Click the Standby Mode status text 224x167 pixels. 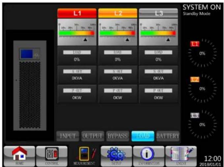(197, 14)
